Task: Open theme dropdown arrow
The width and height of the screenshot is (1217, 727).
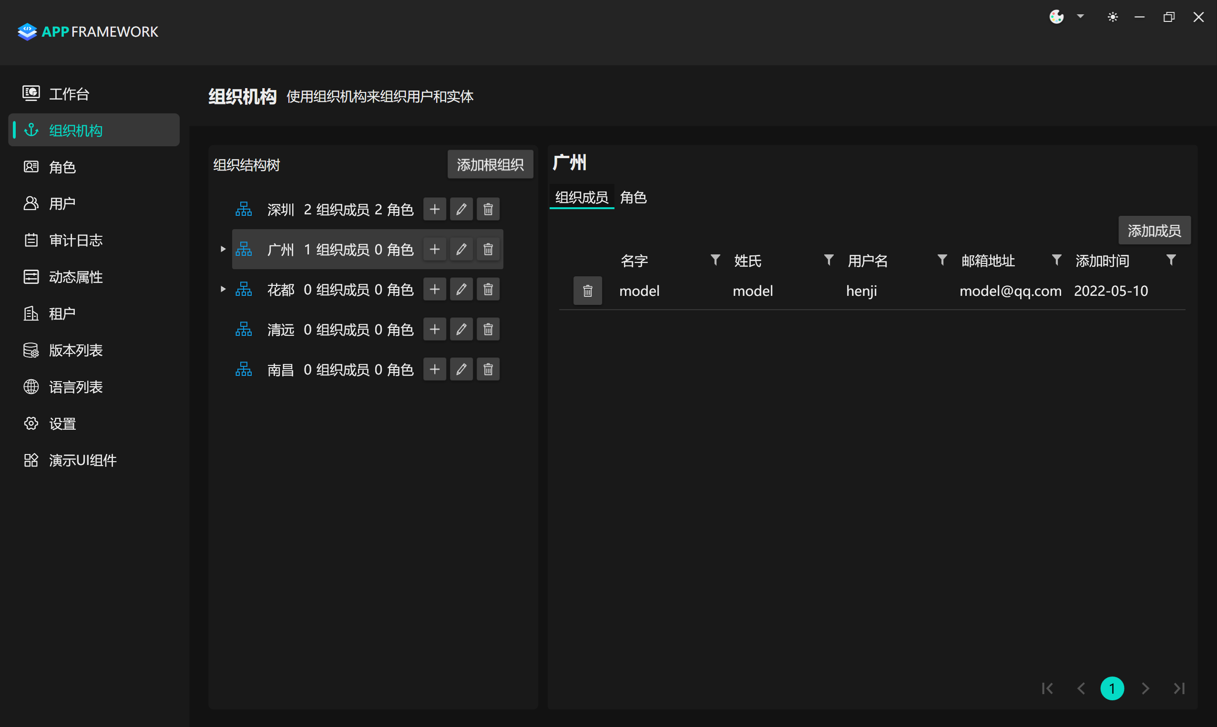Action: (x=1080, y=16)
